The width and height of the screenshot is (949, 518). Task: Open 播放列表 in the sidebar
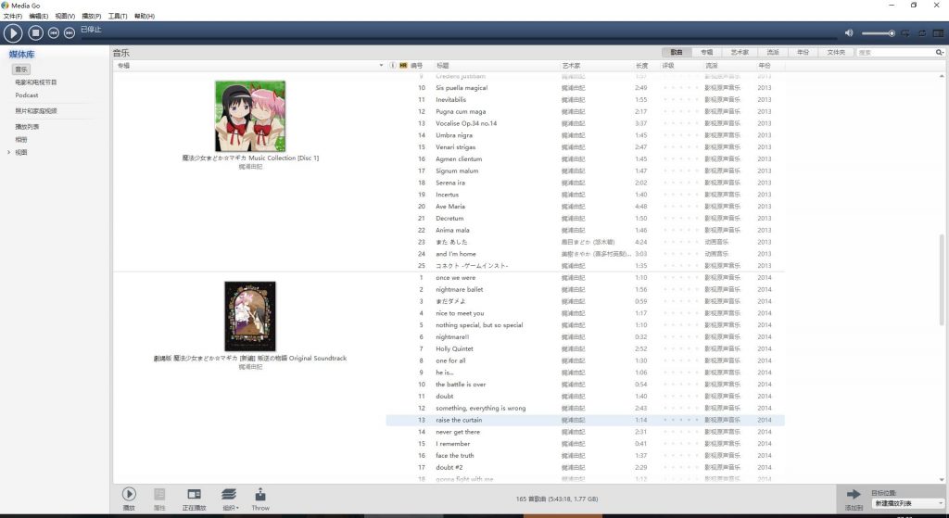pos(27,127)
